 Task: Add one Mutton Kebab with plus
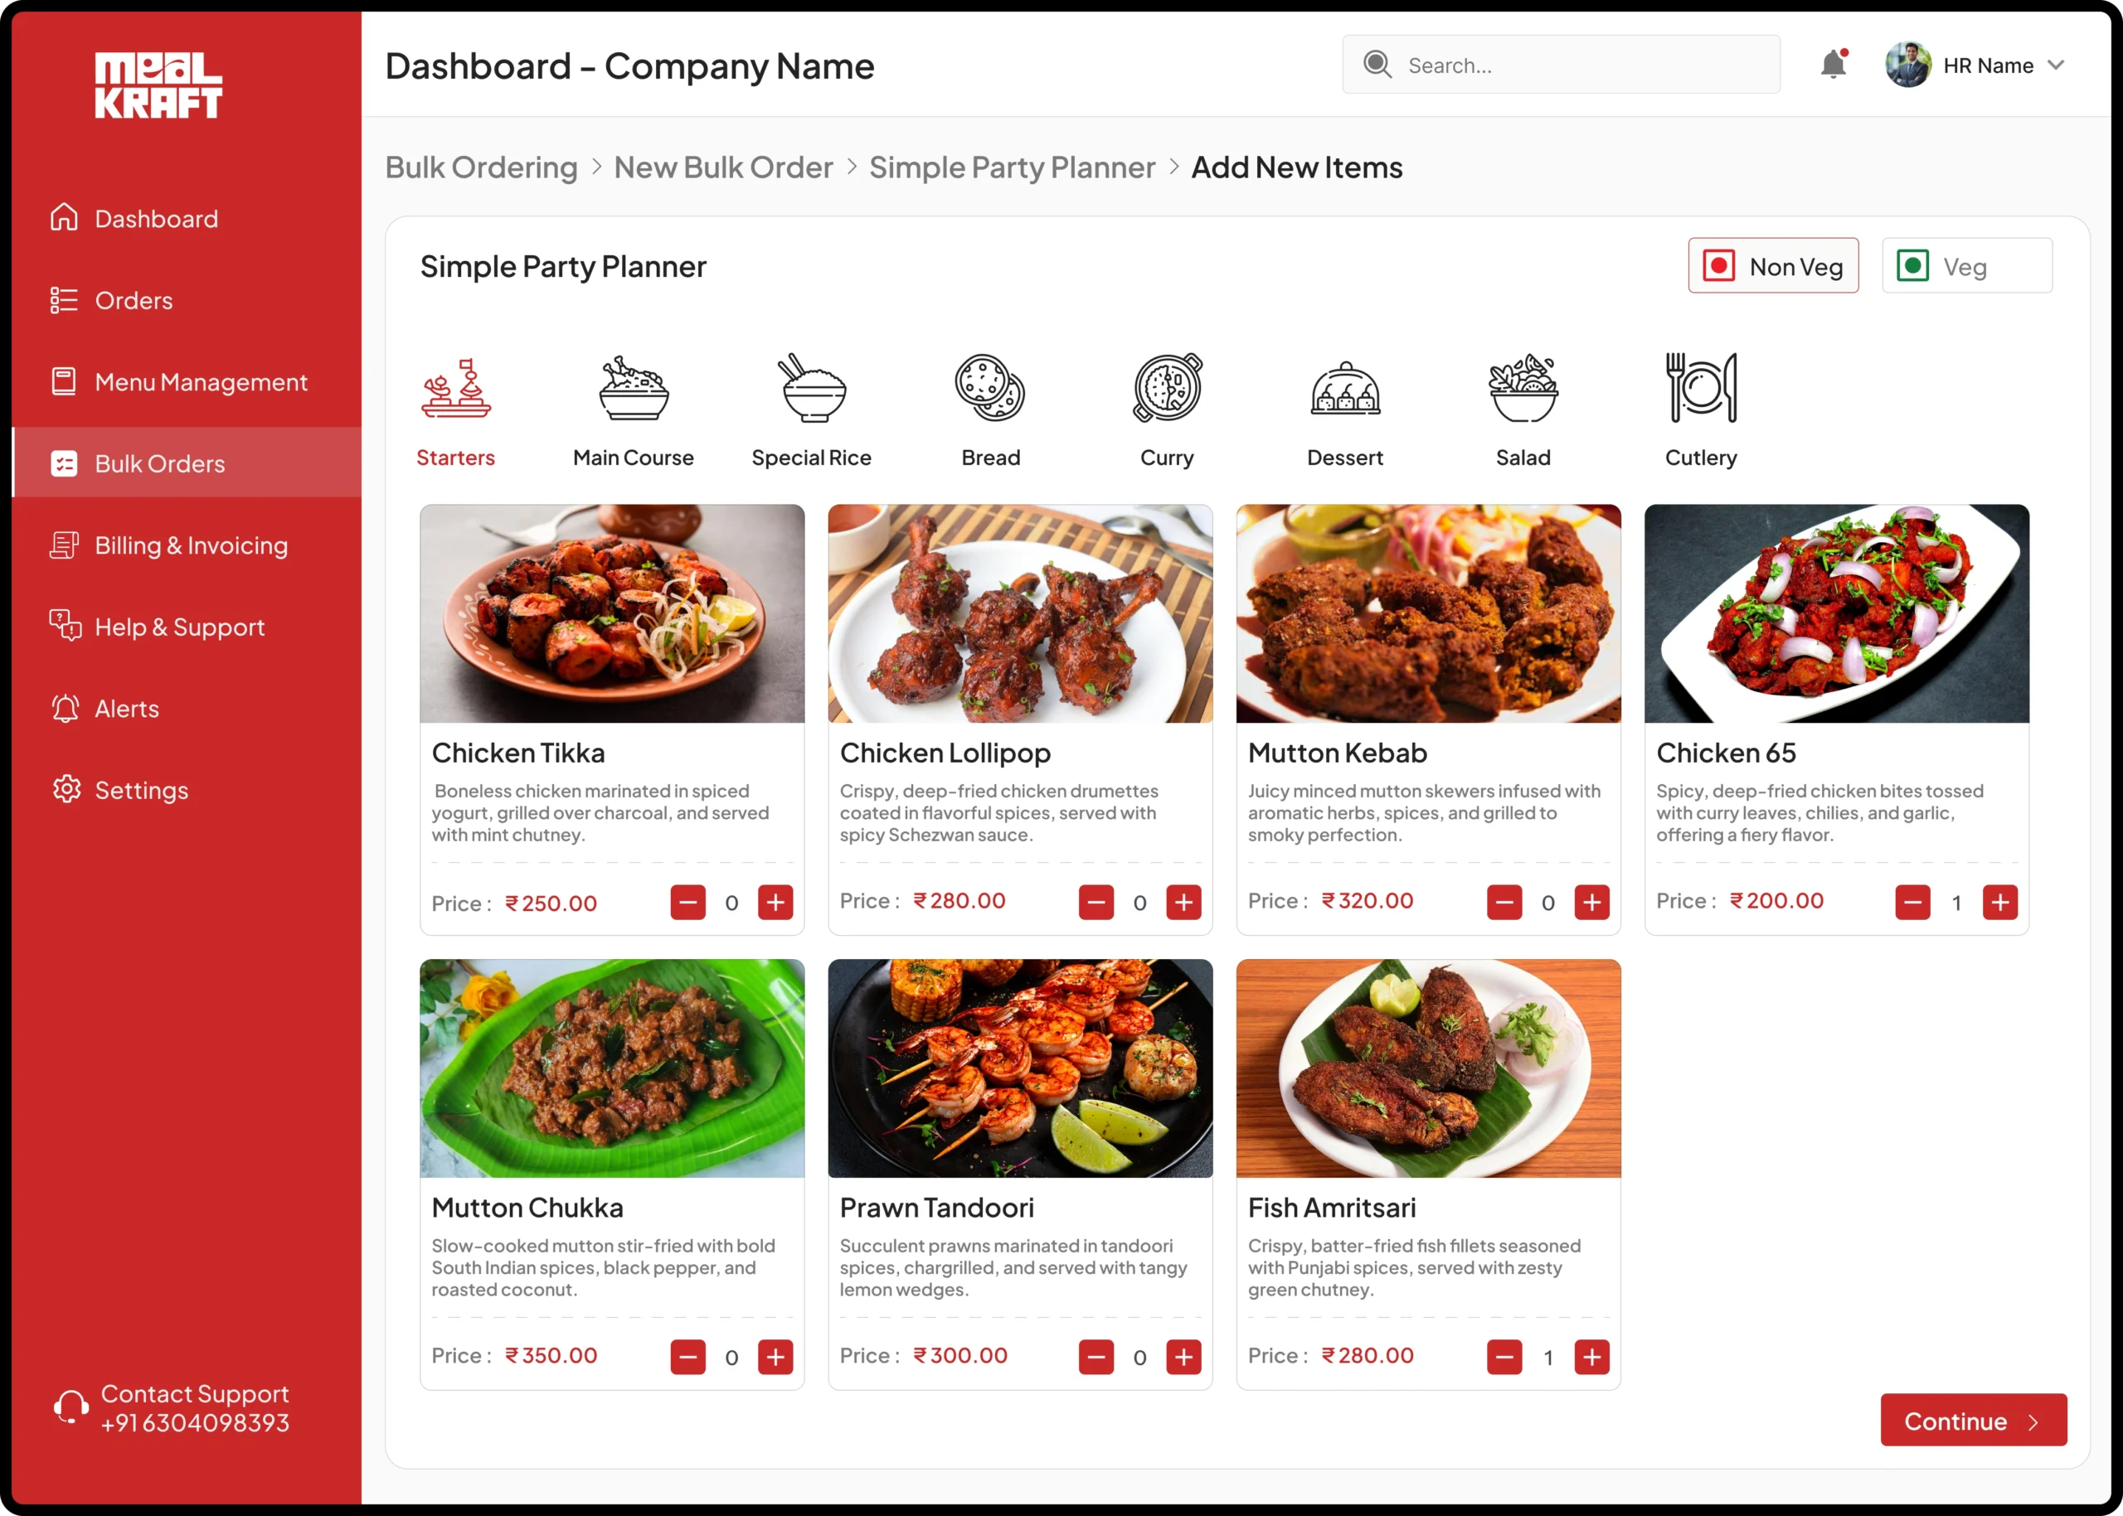[x=1591, y=902]
